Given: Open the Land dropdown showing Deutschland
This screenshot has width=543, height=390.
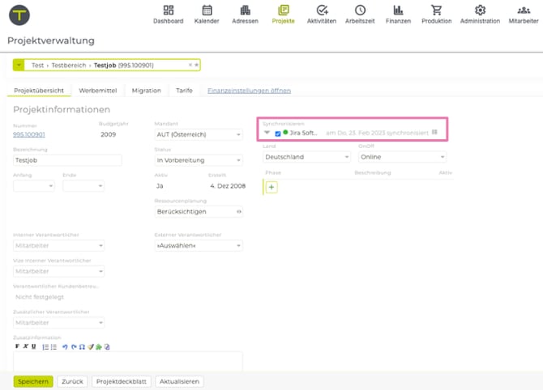Looking at the screenshot, I should [306, 157].
